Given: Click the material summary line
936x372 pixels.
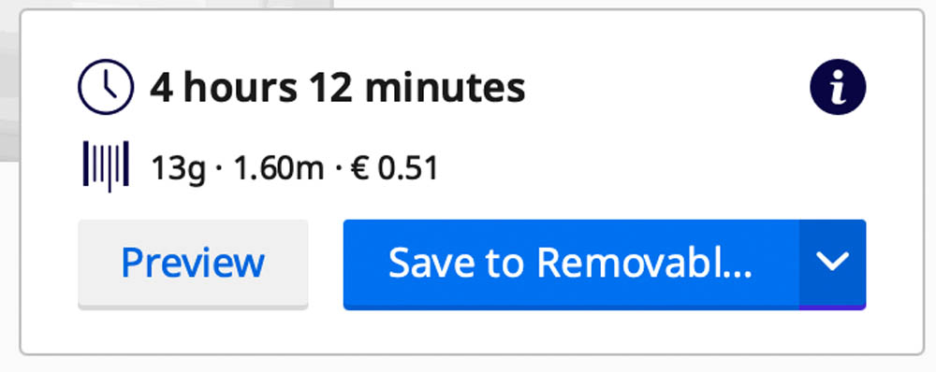Looking at the screenshot, I should tap(295, 169).
